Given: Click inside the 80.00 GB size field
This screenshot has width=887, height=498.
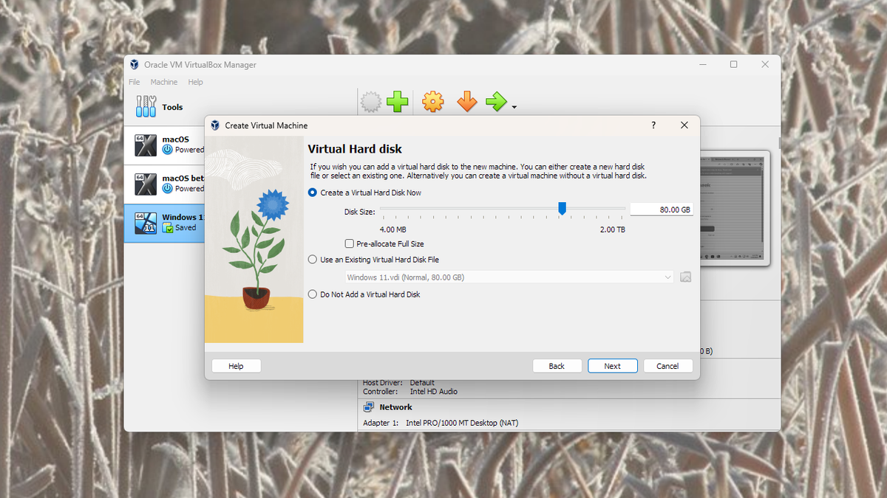Looking at the screenshot, I should 662,210.
